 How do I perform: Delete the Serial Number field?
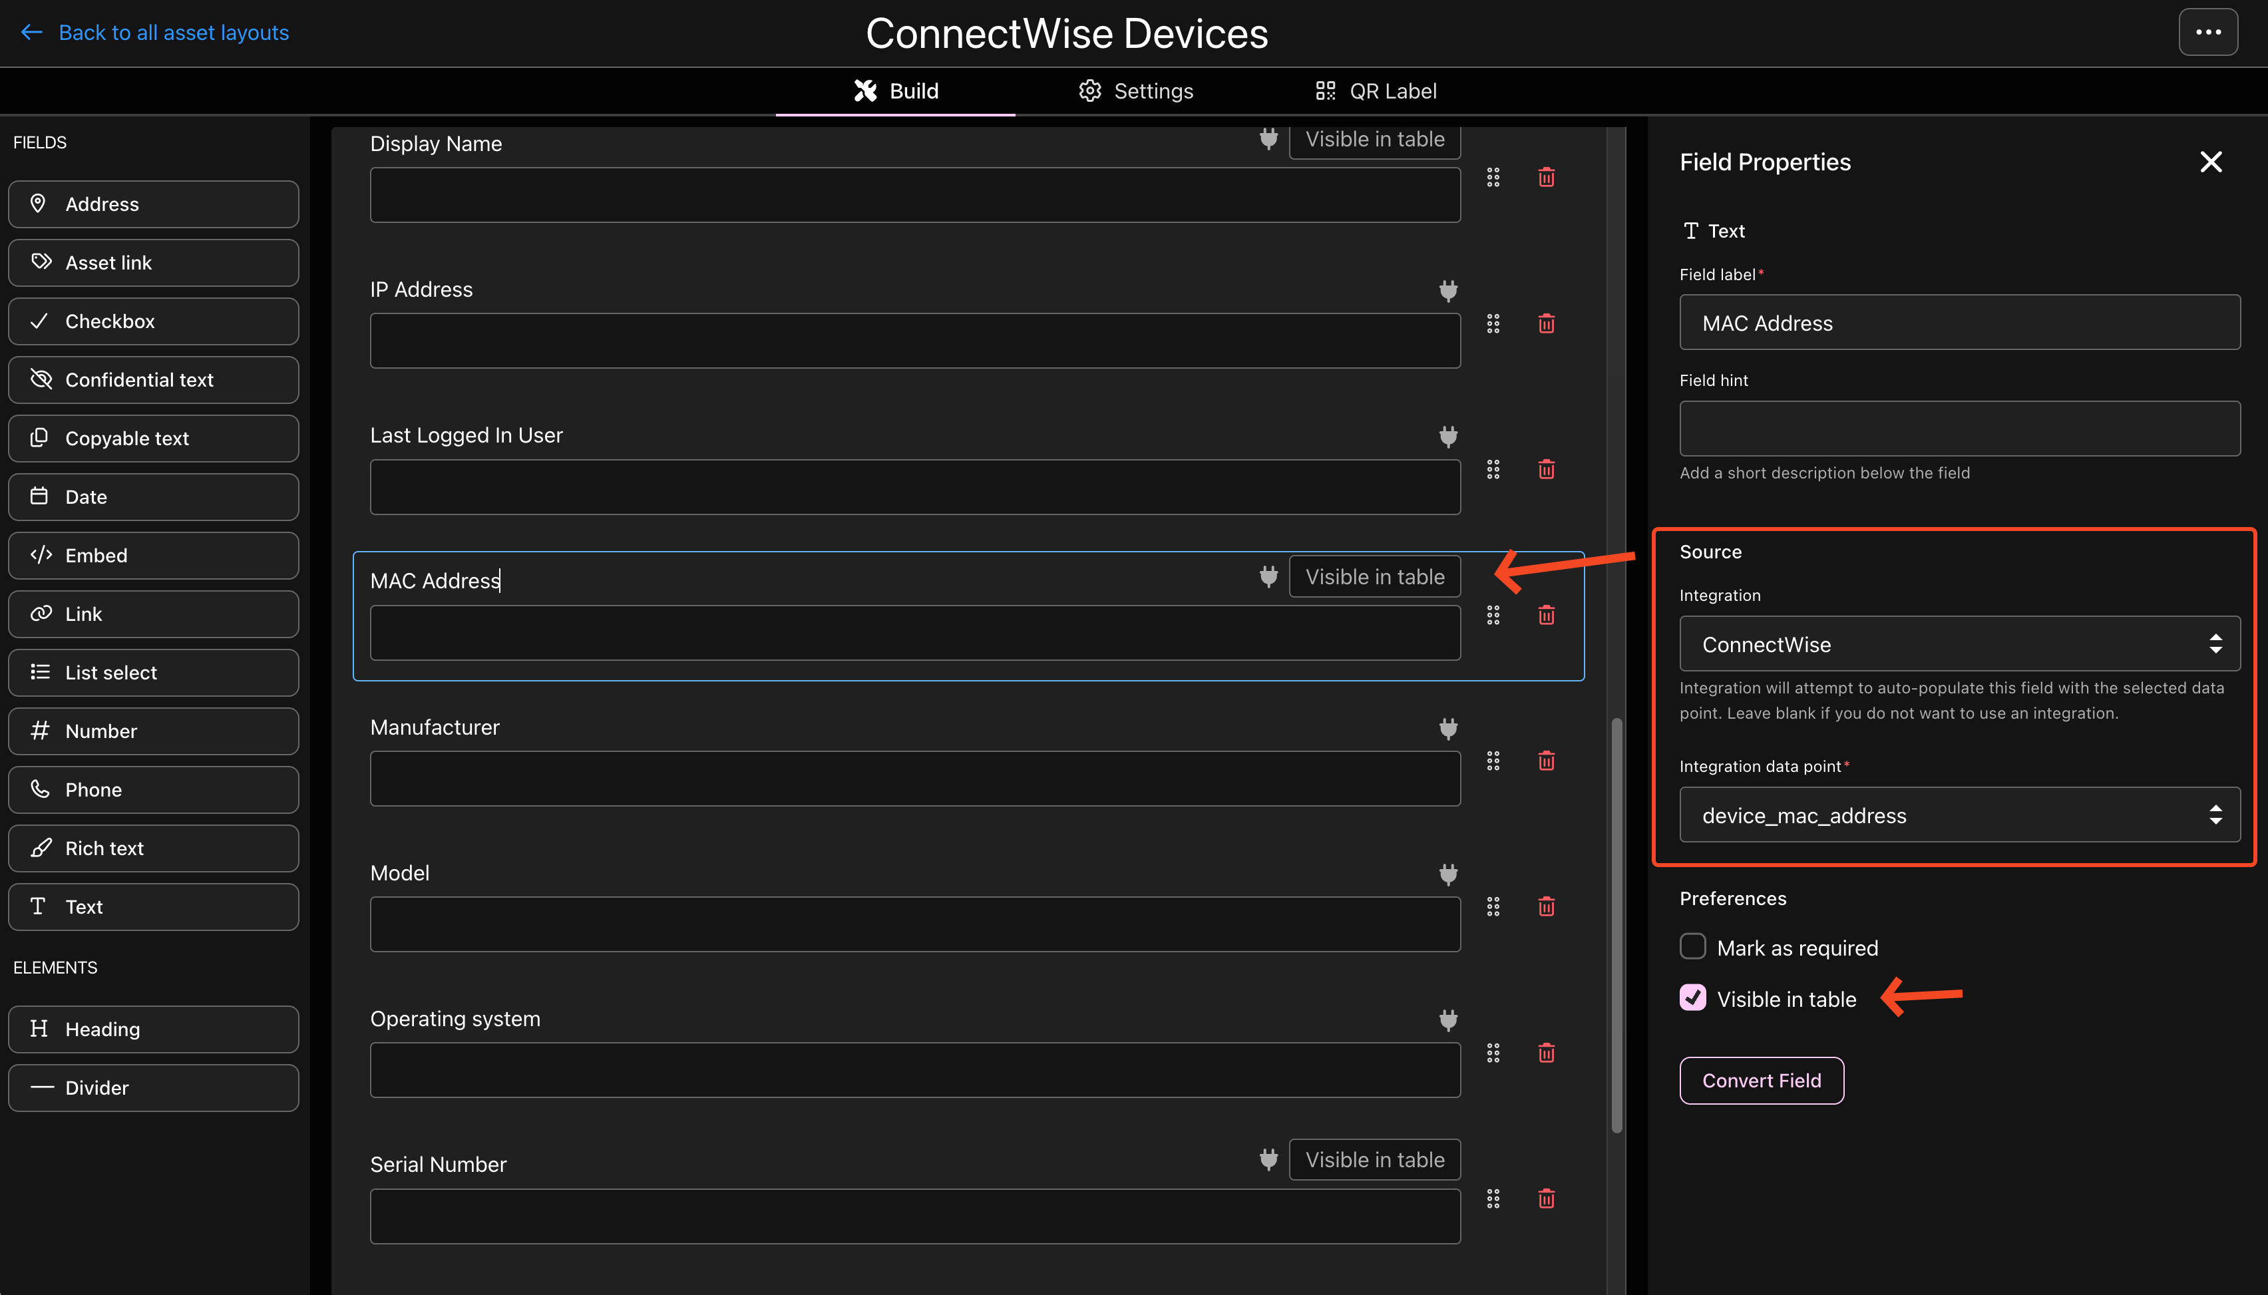coord(1547,1199)
